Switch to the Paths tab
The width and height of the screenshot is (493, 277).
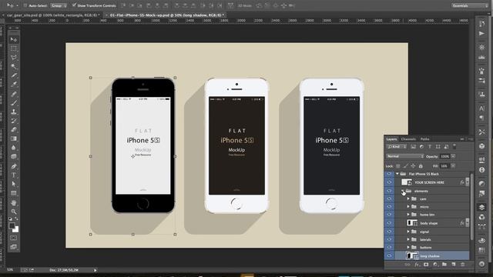tap(424, 139)
